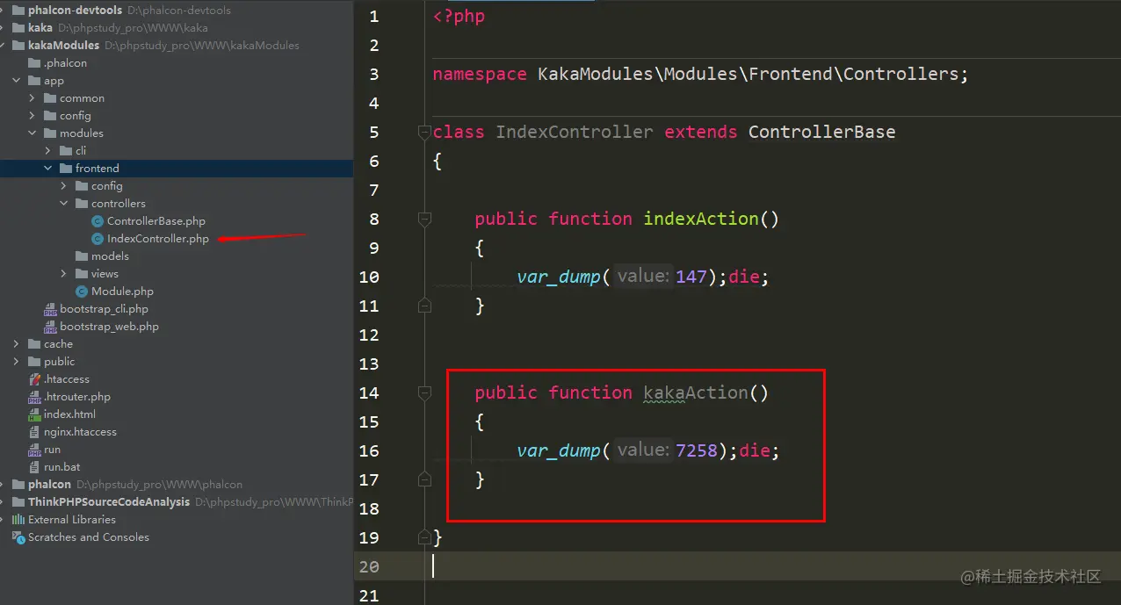The height and width of the screenshot is (605, 1121).
Task: Click the namespace keyword on line 3
Action: tap(480, 74)
